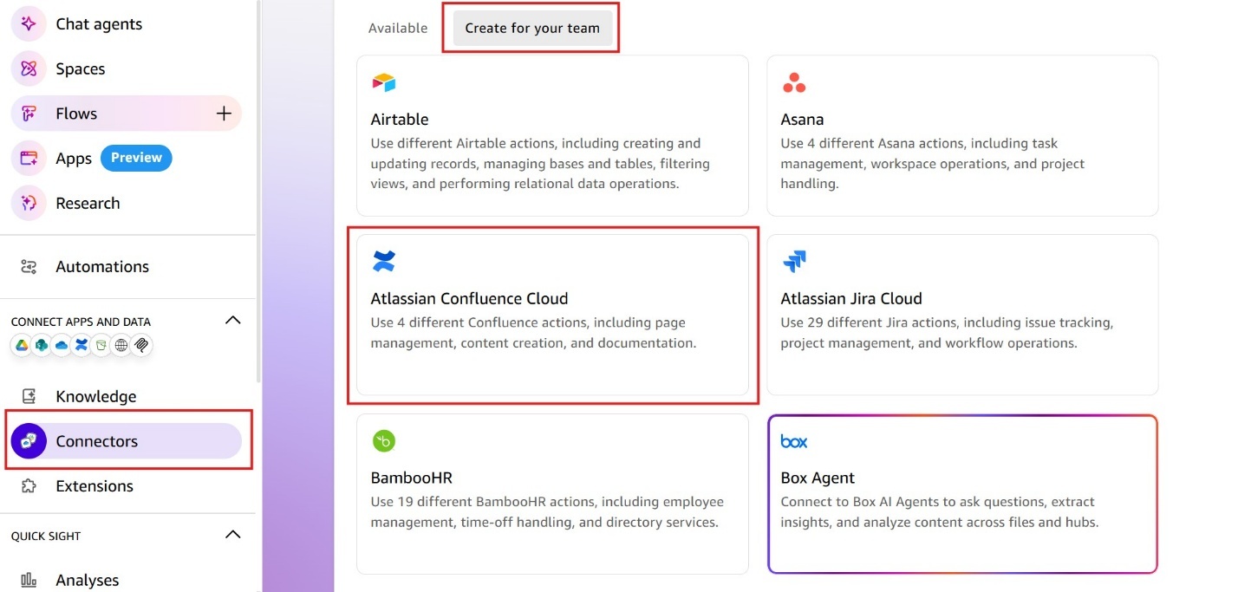The height and width of the screenshot is (592, 1238).
Task: Open Chat agents sparkle icon
Action: tap(29, 23)
